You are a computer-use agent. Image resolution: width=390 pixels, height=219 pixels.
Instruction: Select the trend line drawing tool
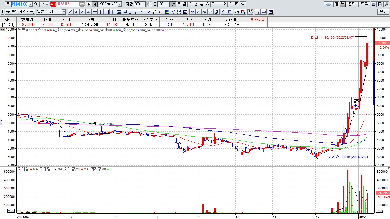pos(70,12)
